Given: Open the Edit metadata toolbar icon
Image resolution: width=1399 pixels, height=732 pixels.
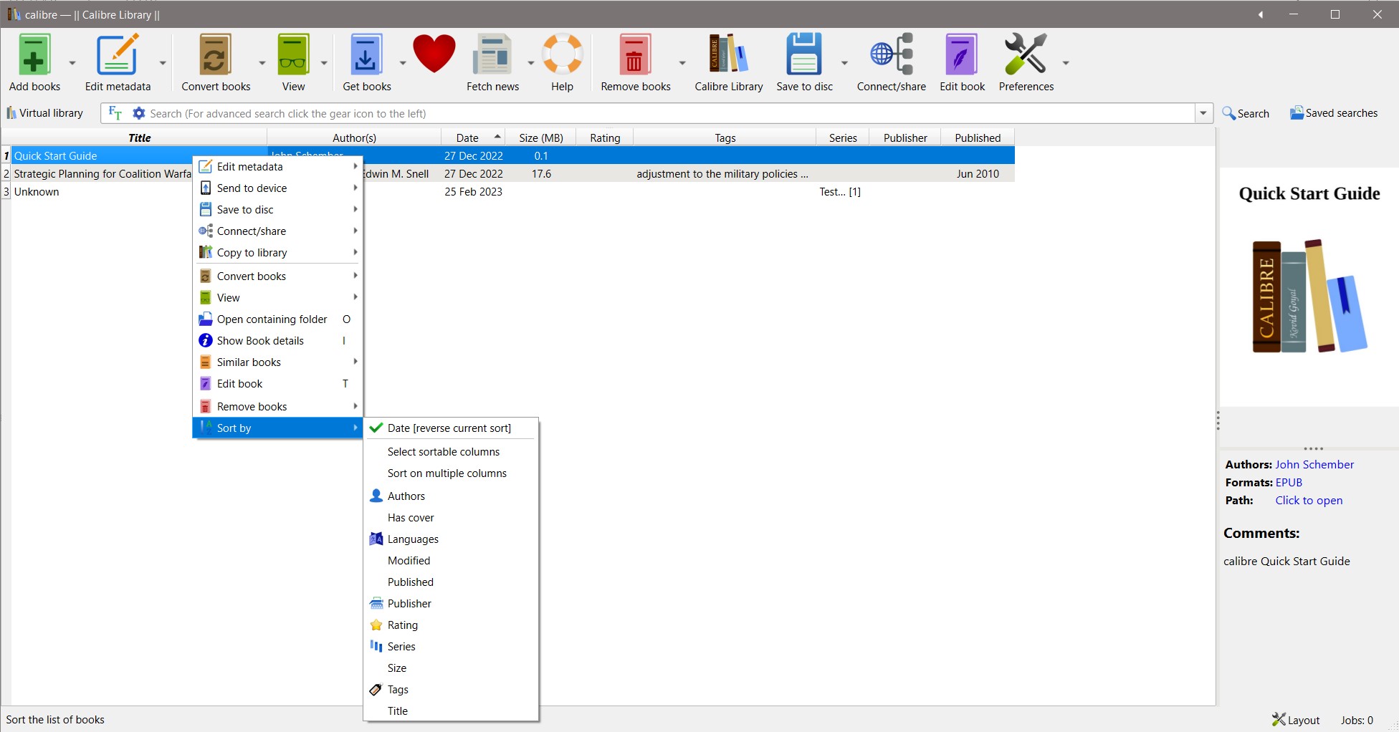Looking at the screenshot, I should [118, 54].
